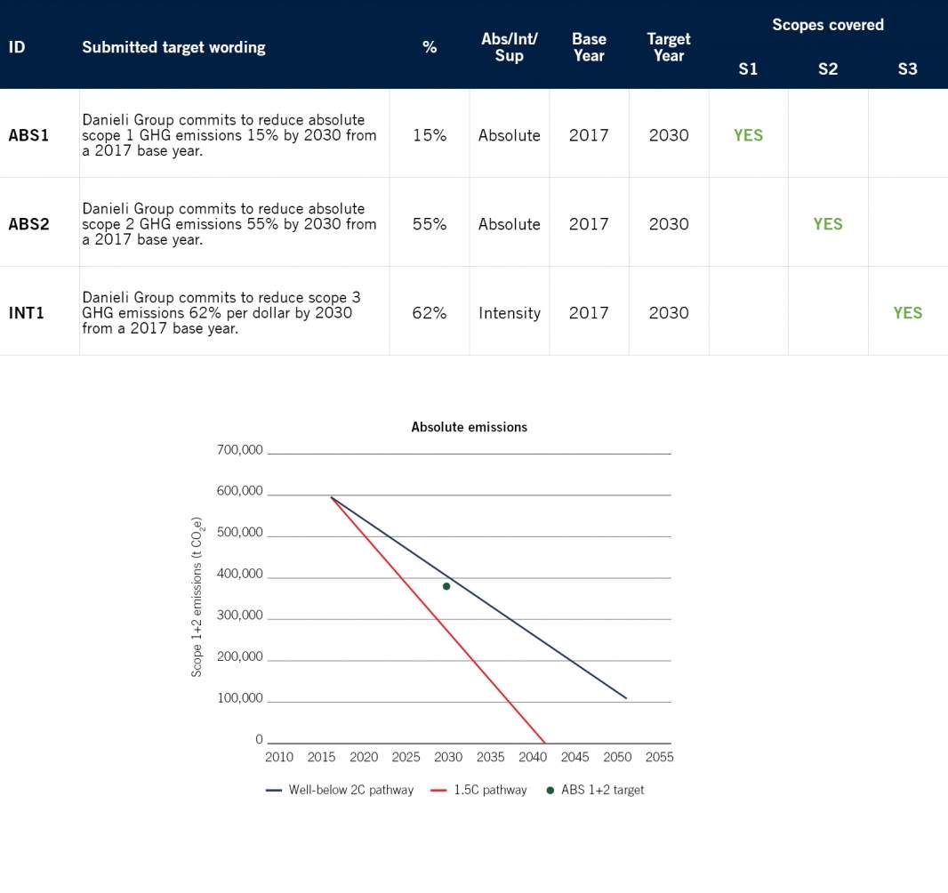Click the green ABS 1+2 target legend dot
This screenshot has width=948, height=893.
pyautogui.click(x=550, y=790)
